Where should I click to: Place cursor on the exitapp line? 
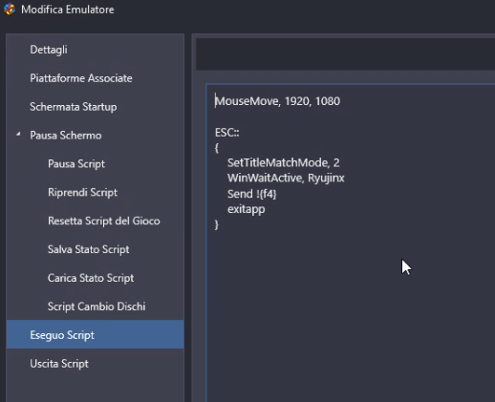click(247, 209)
